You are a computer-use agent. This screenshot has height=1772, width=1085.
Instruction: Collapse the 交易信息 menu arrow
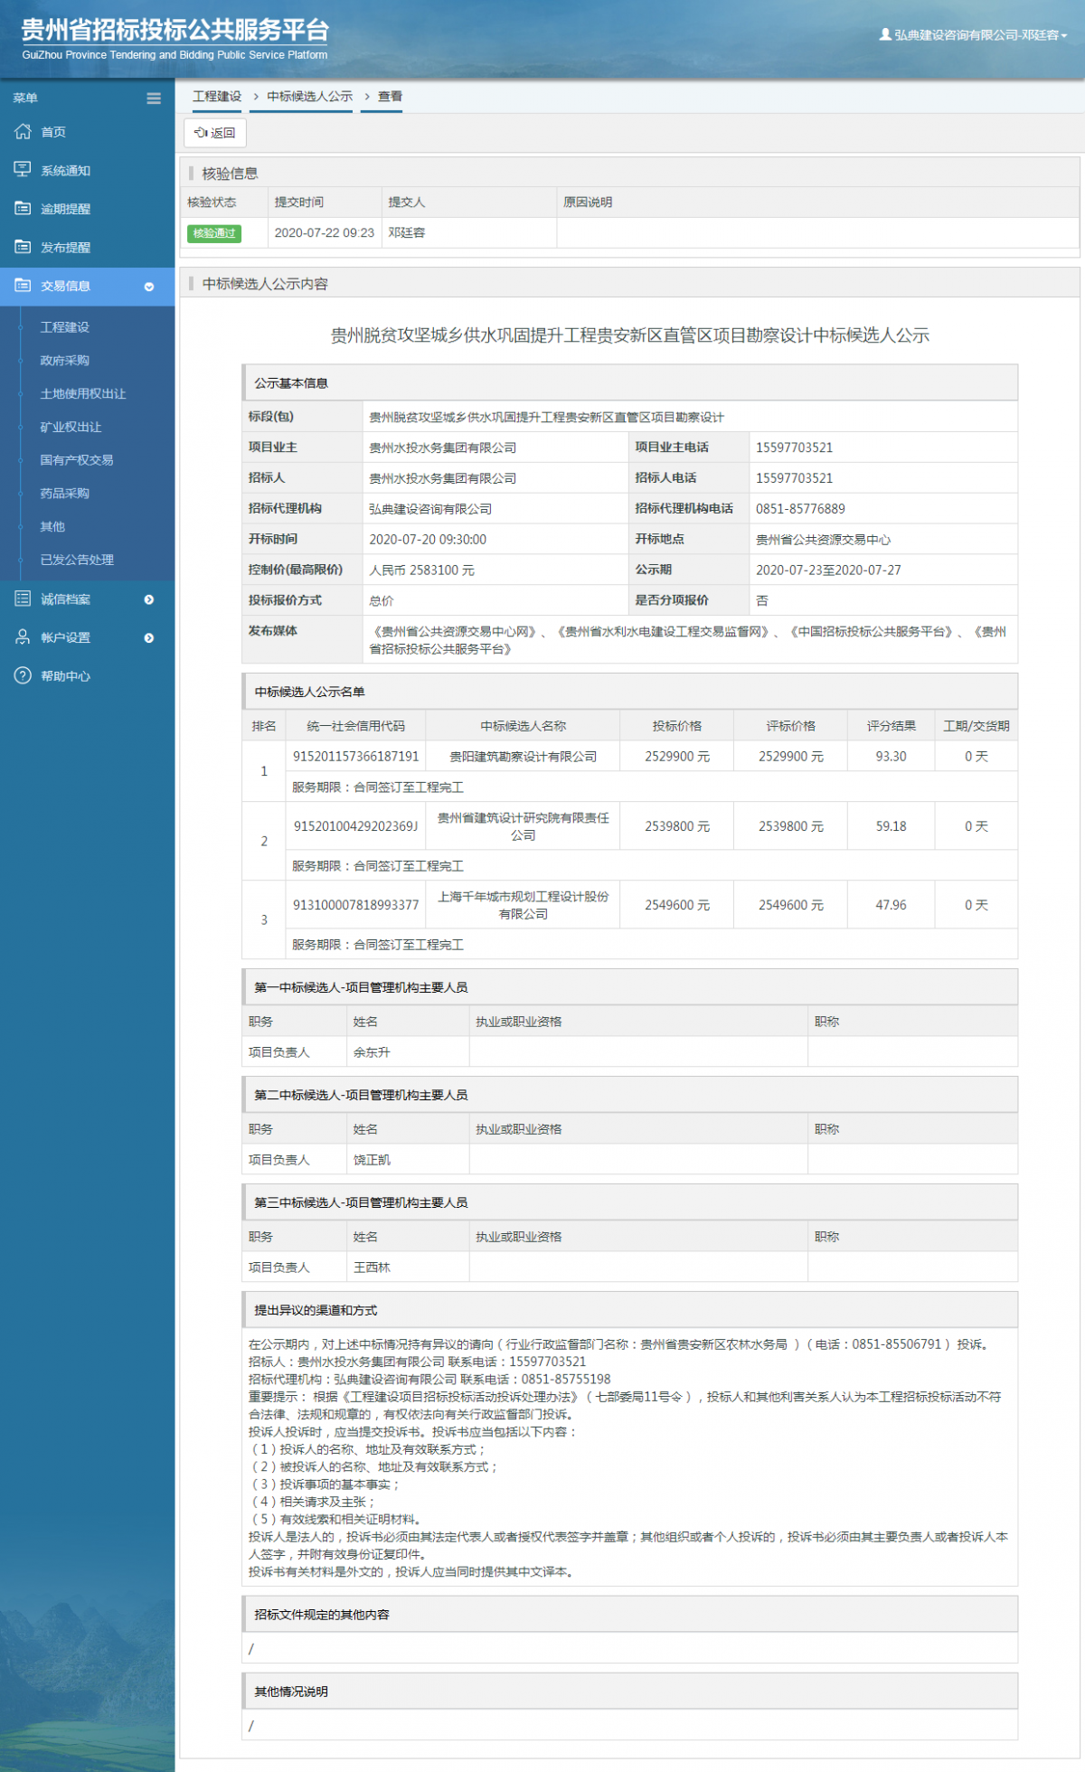point(149,287)
